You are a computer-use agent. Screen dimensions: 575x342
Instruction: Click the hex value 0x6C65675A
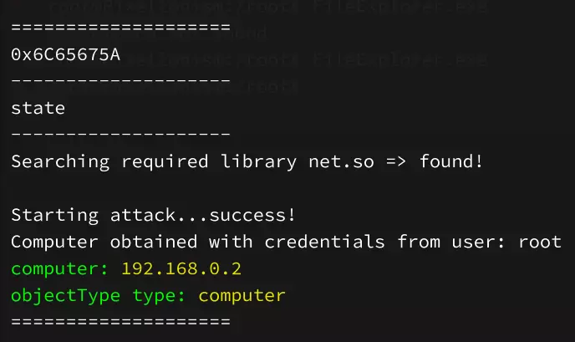pos(66,54)
